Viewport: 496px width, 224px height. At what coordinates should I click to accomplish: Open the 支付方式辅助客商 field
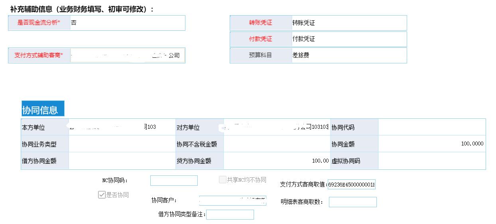pos(127,55)
